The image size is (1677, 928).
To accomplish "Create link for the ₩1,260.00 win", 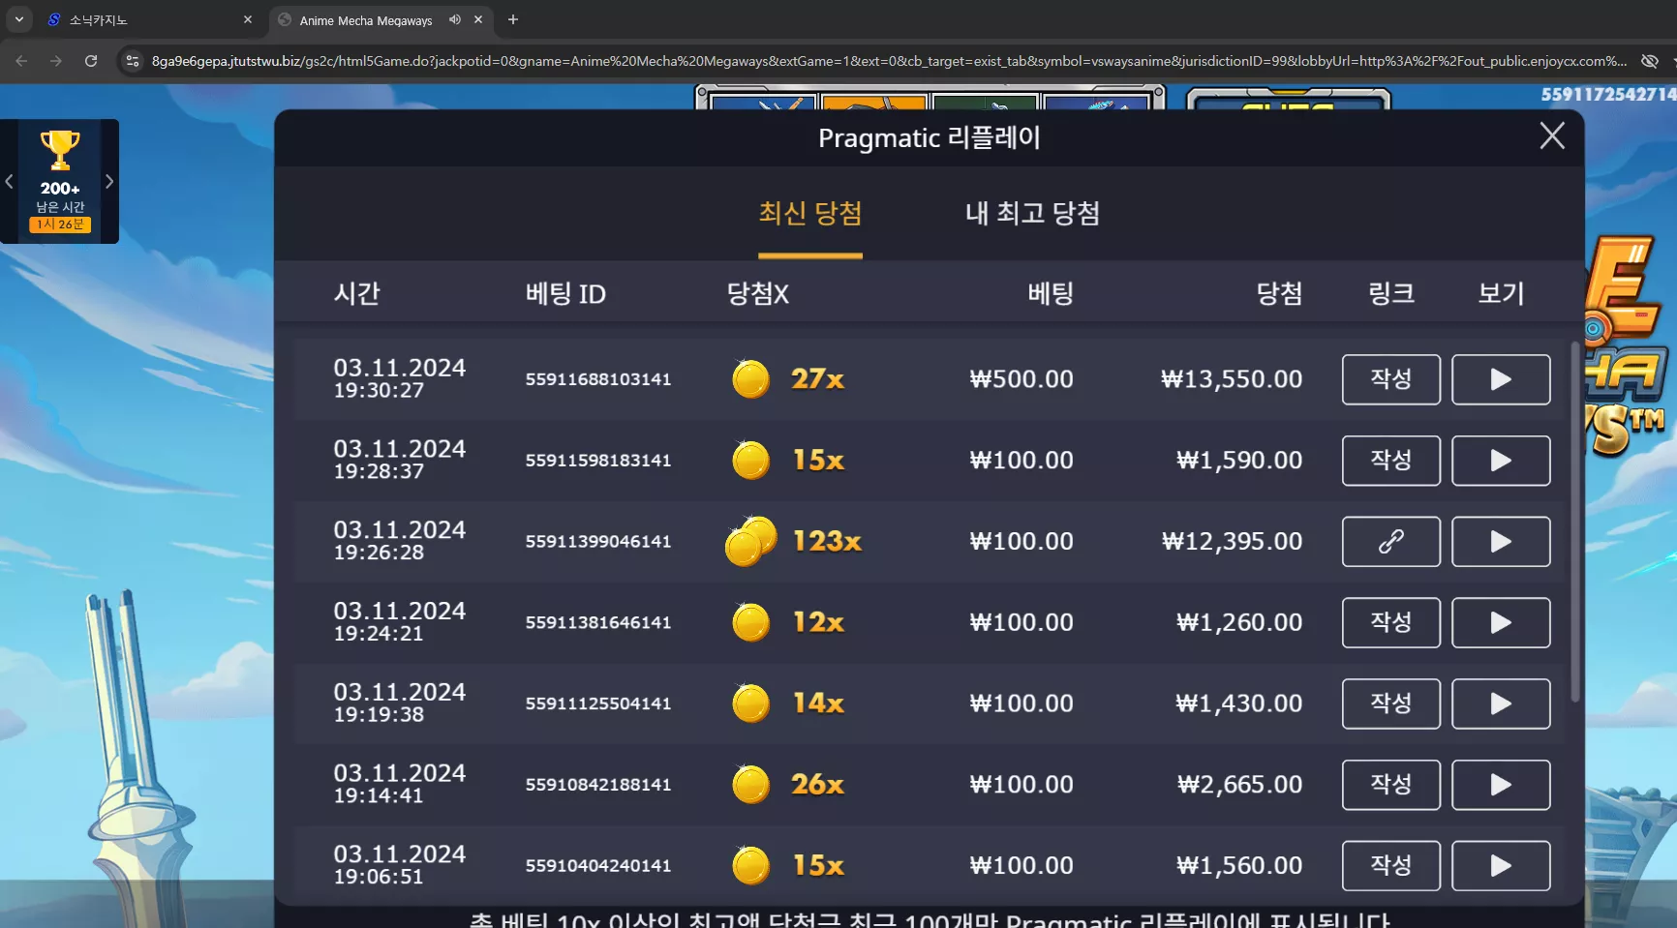I will click(x=1390, y=623).
